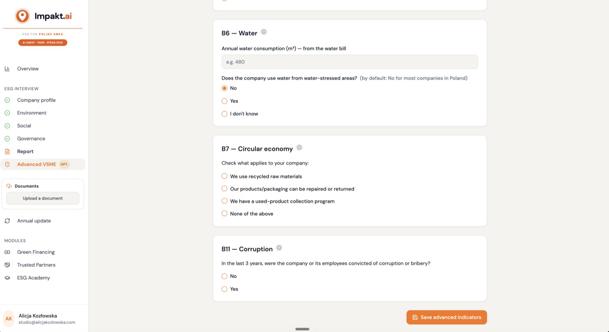609x332 pixels.
Task: Click the ESG Academy graduation cap icon
Action: point(7,278)
